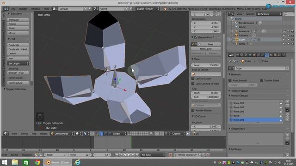The width and height of the screenshot is (296, 166).
Task: Open Set Origin dropdown
Action: [18, 64]
